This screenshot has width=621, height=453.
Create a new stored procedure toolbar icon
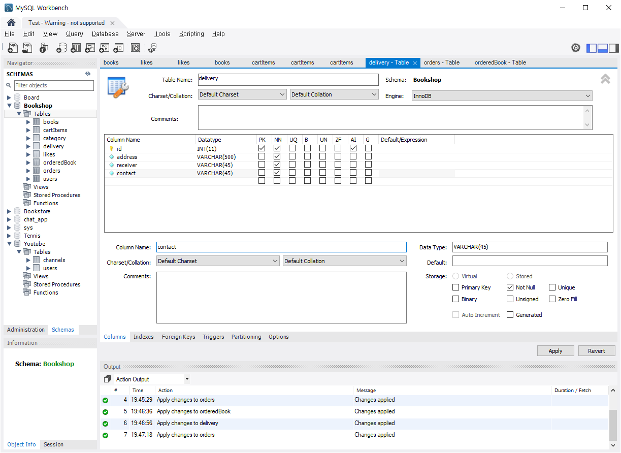[x=104, y=48]
